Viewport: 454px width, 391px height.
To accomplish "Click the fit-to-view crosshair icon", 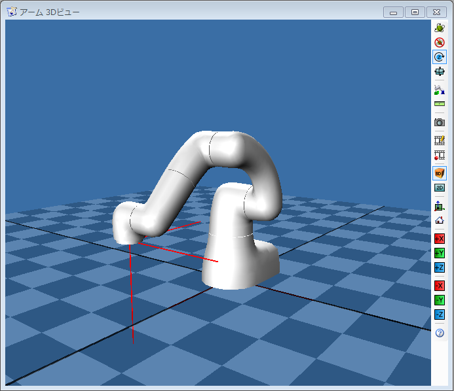I will coord(440,72).
